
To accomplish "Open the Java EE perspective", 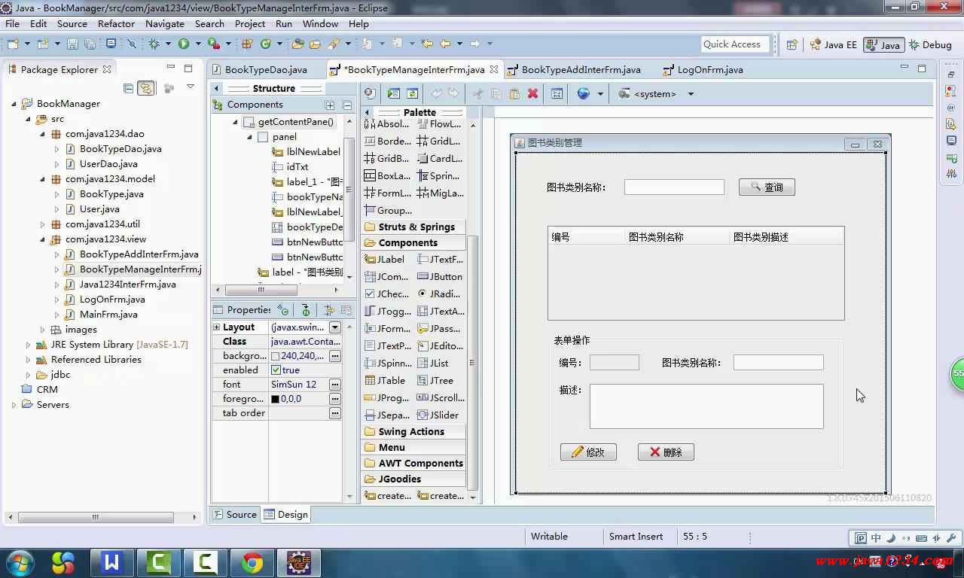I will point(833,44).
